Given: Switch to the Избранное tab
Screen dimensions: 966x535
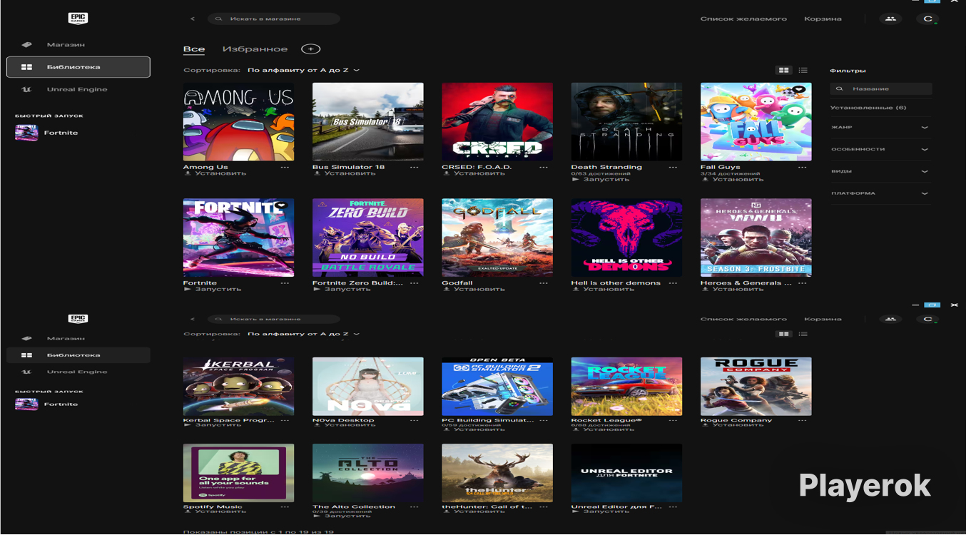Looking at the screenshot, I should point(255,49).
